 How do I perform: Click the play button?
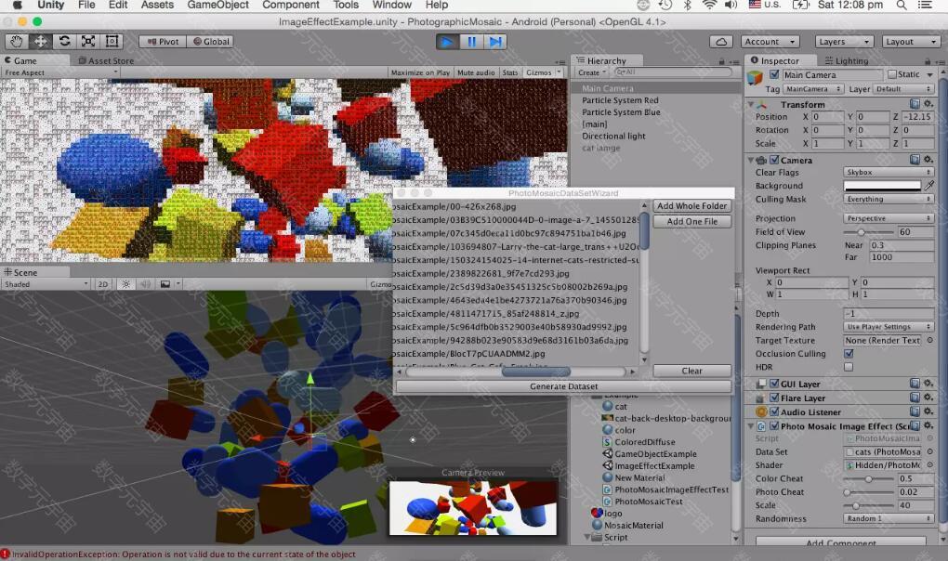tap(447, 42)
